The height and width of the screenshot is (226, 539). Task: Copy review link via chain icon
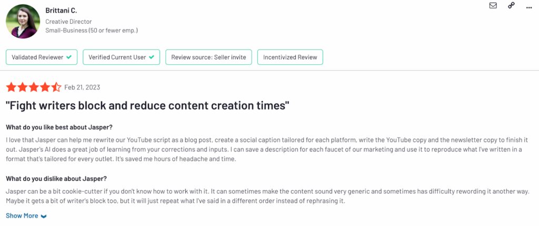511,6
